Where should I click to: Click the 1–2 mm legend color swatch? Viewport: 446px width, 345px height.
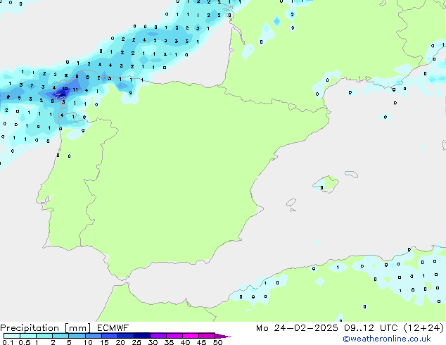[x=44, y=336]
